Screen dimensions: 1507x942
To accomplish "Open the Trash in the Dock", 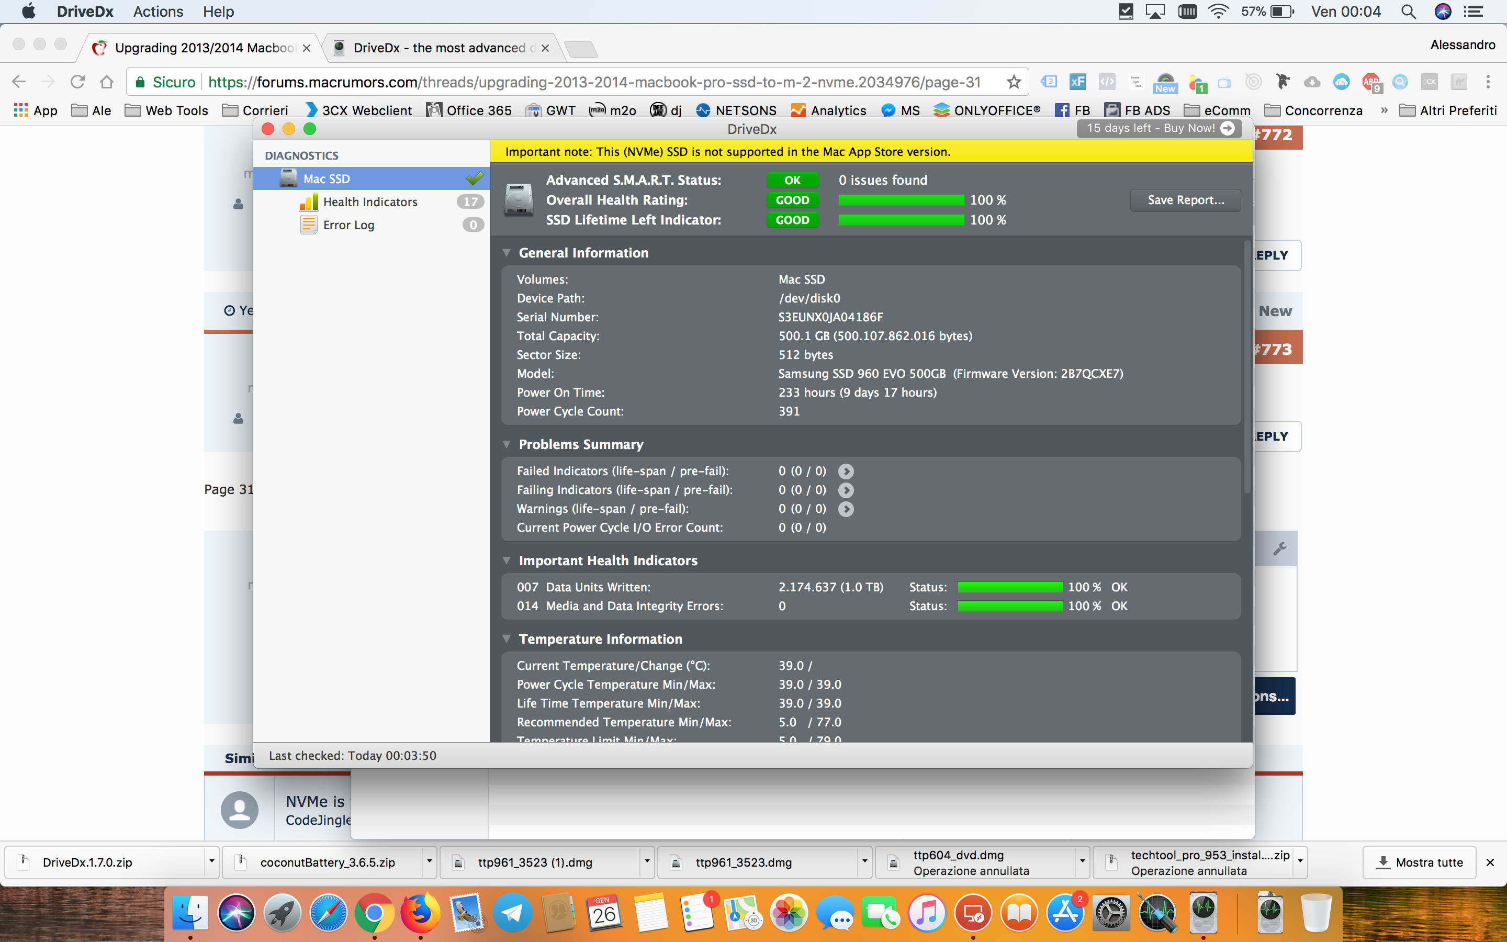I will click(x=1316, y=913).
